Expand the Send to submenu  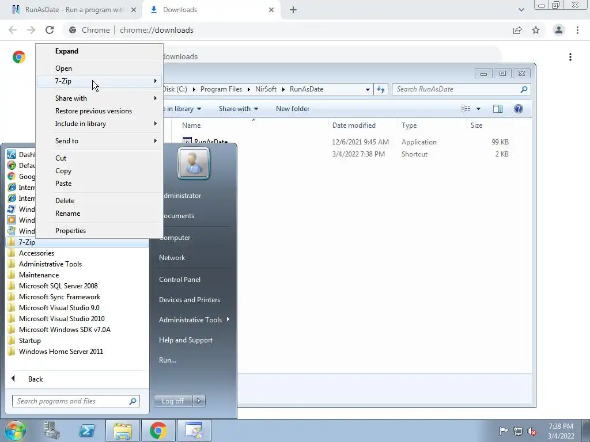pyautogui.click(x=100, y=141)
